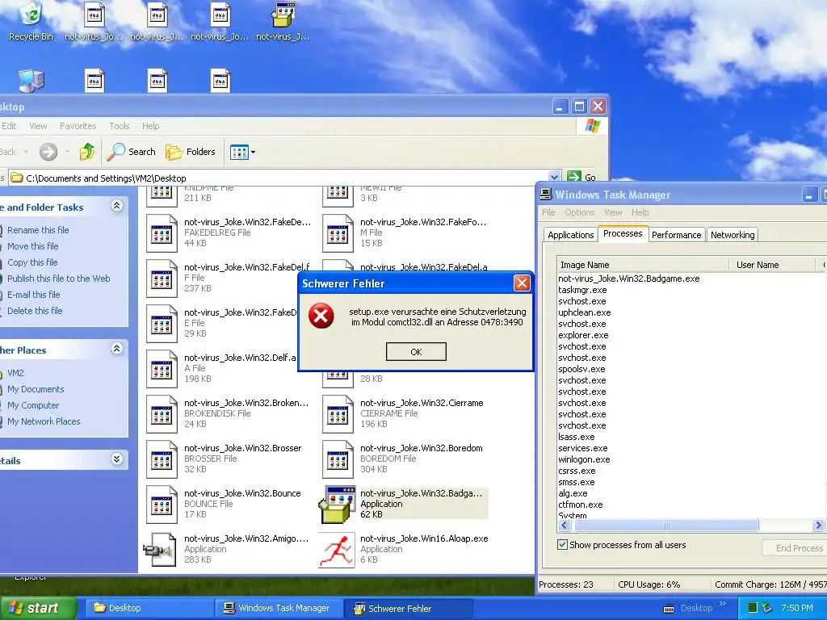Image resolution: width=827 pixels, height=620 pixels.
Task: Select the FakeFo... M File icon
Action: (338, 233)
